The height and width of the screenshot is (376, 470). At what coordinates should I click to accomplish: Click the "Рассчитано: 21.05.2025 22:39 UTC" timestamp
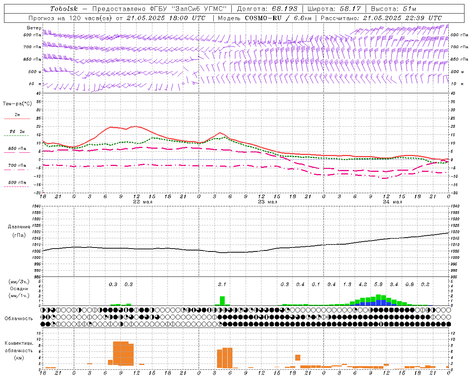click(x=381, y=18)
